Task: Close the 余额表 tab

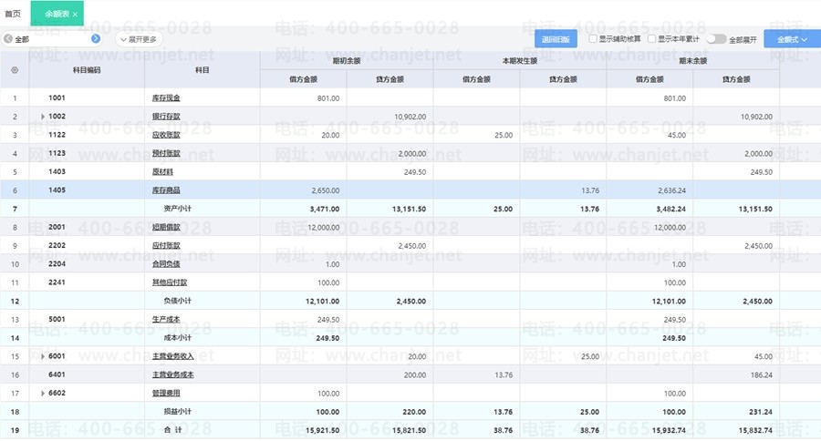Action: pos(76,15)
